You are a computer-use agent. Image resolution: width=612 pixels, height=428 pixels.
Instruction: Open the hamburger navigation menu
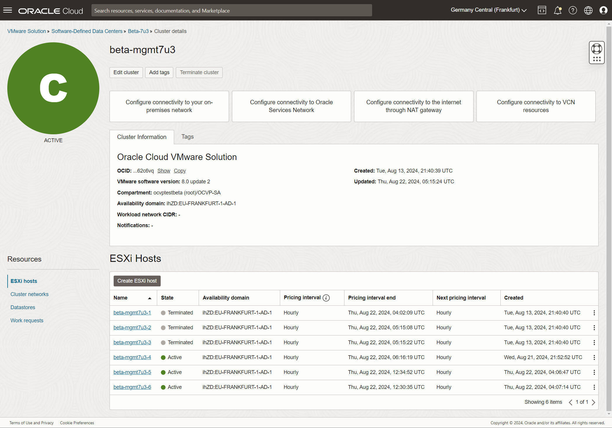click(8, 11)
